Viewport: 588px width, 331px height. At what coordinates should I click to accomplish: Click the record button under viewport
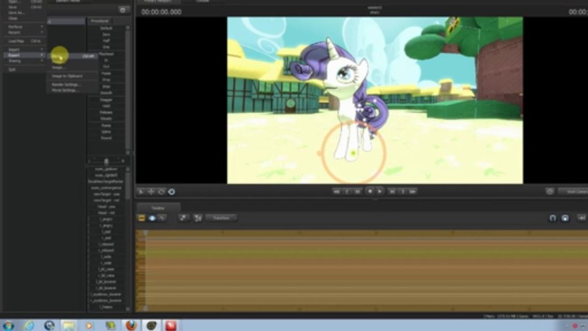pyautogui.click(x=370, y=191)
